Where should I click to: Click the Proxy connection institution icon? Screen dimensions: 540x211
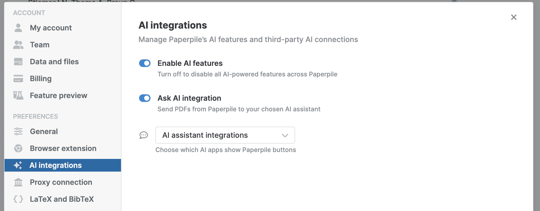tap(18, 182)
